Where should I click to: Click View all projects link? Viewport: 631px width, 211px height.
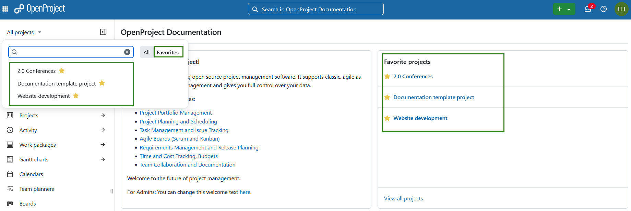pyautogui.click(x=404, y=198)
